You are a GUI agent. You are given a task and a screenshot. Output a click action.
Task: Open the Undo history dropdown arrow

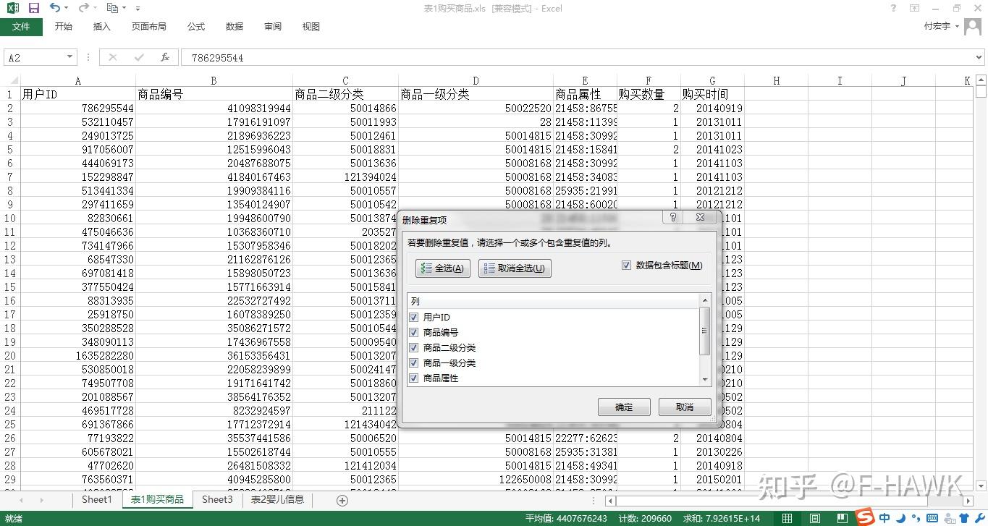tap(67, 8)
